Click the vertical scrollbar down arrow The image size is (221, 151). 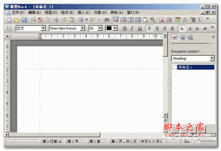[x=165, y=115]
